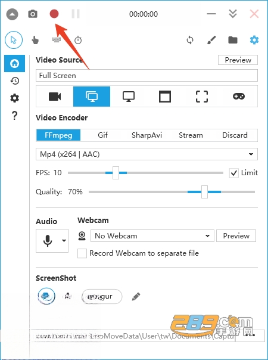Choose the game capture controller icon
The image size is (268, 360).
[x=239, y=97]
